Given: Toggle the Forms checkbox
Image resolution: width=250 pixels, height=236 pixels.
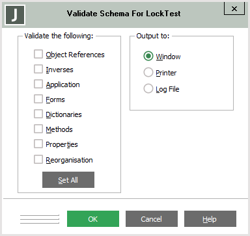Looking at the screenshot, I should pyautogui.click(x=38, y=99).
